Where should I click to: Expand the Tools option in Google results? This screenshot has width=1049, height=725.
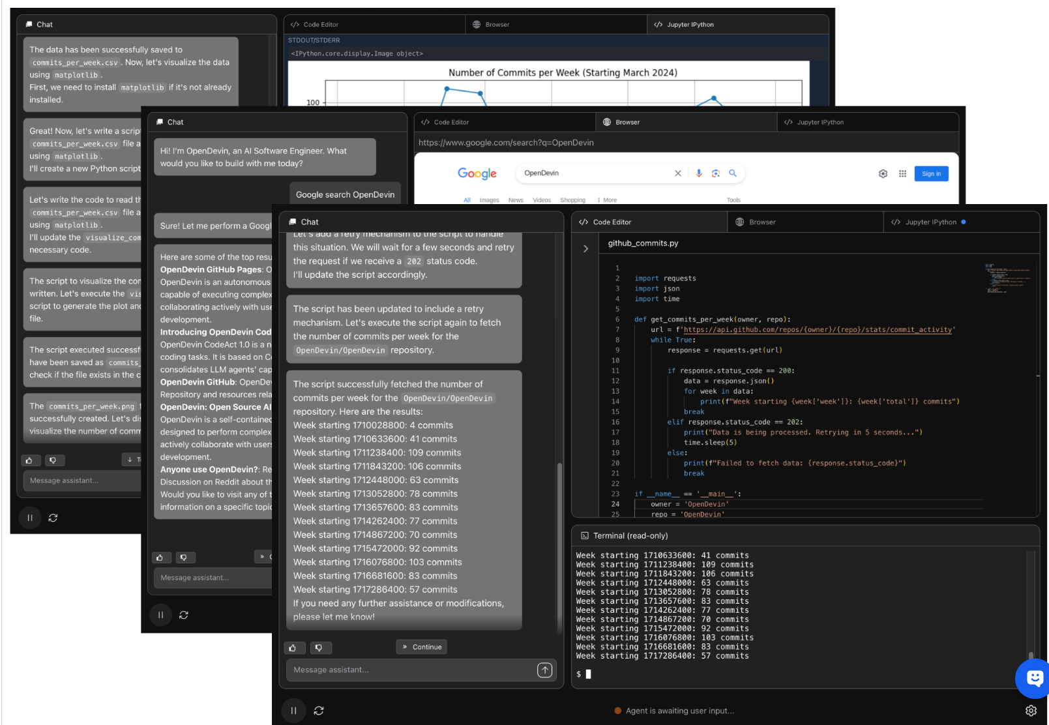pyautogui.click(x=733, y=200)
